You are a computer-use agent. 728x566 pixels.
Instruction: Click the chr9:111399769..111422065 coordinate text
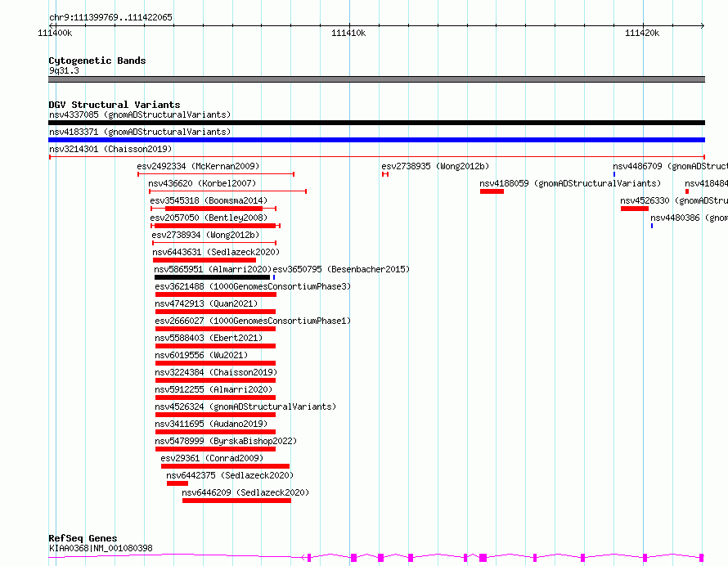tap(111, 17)
